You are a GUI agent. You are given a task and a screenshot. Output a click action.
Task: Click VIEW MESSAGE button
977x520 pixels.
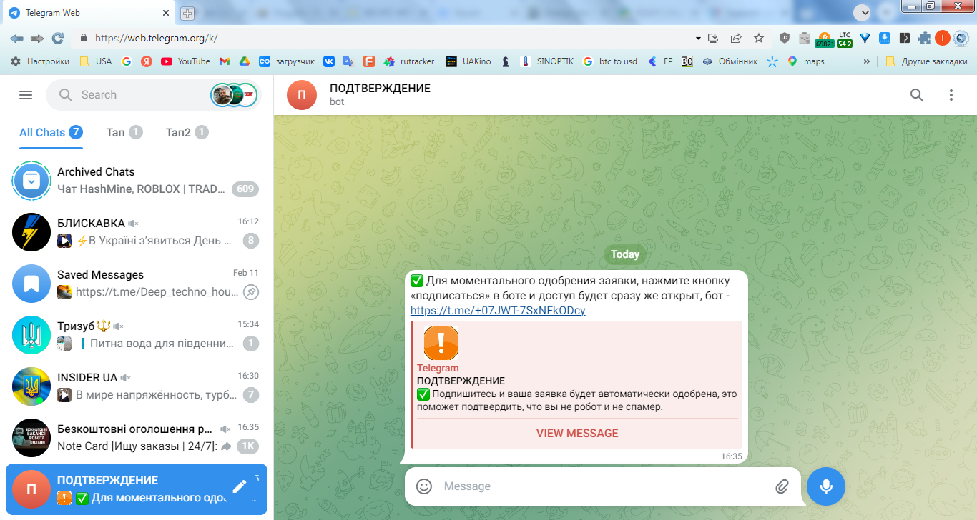[x=577, y=433]
